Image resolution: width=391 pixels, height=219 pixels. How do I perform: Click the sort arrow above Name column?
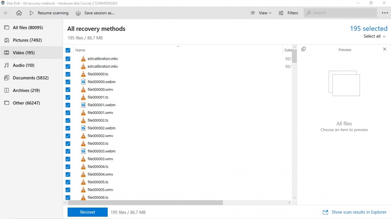pyautogui.click(x=178, y=46)
